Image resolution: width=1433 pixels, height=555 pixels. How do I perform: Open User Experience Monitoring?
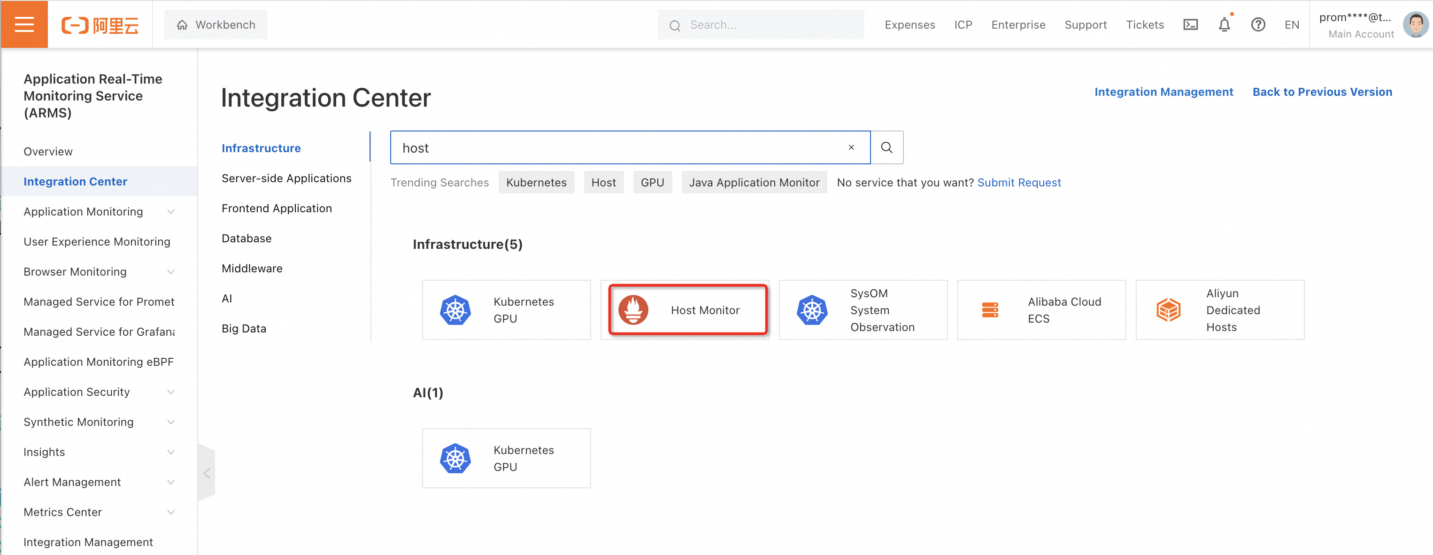[97, 241]
